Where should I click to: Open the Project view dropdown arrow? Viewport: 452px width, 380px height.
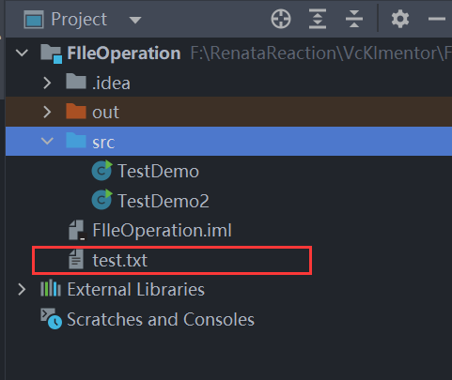pos(135,21)
